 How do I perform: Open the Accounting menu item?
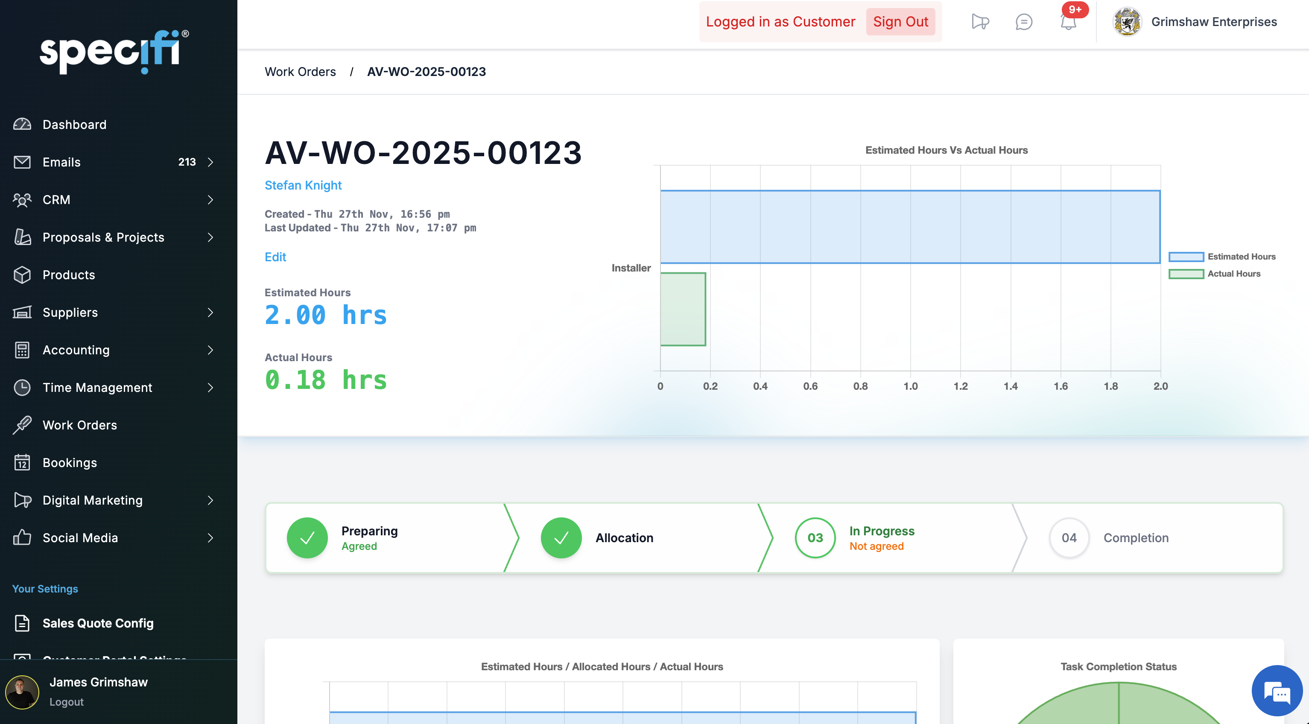[76, 350]
